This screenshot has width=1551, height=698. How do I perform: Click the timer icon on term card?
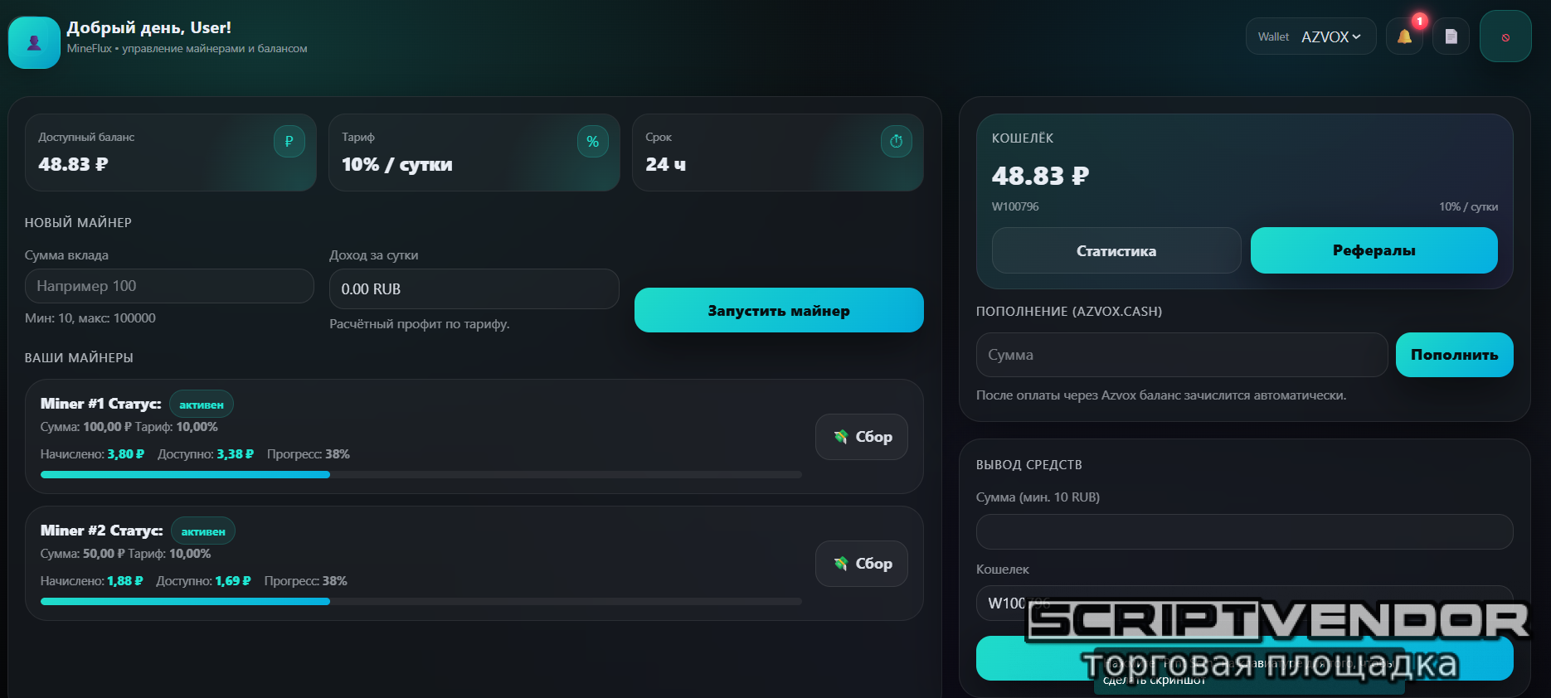click(896, 142)
